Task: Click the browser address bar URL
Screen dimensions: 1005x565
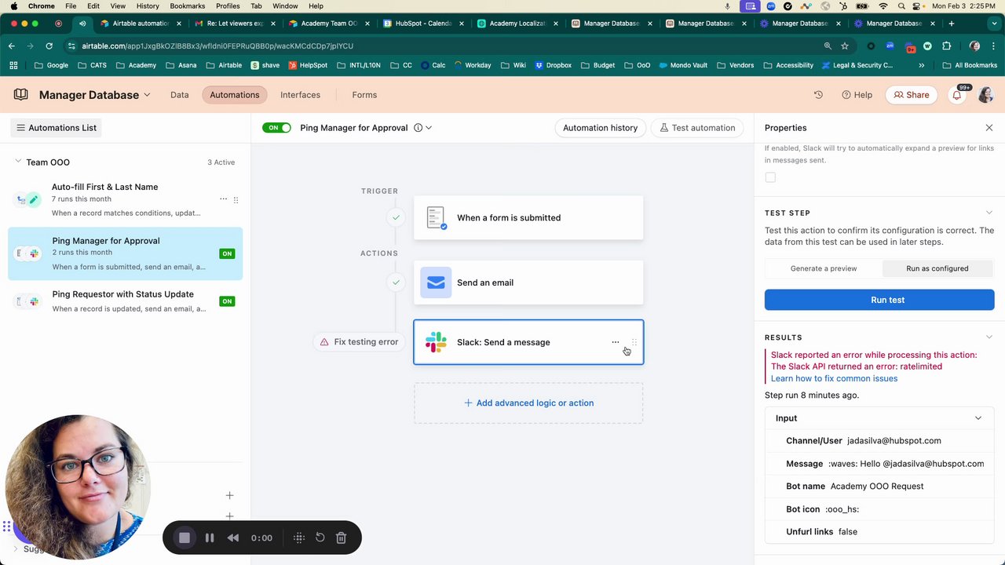Action: (217, 46)
